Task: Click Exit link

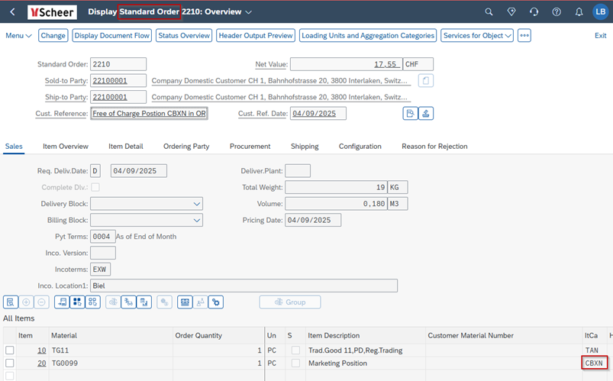Action: [601, 36]
